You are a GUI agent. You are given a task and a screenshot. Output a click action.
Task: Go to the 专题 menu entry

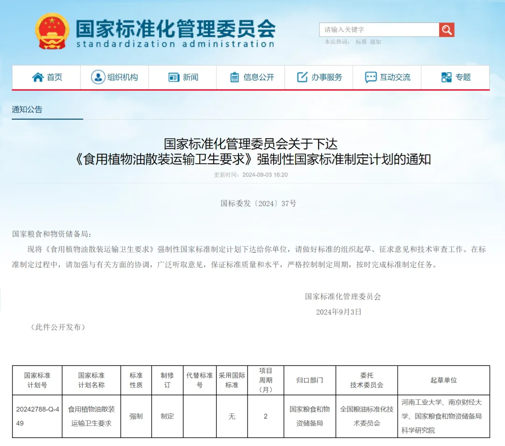click(455, 77)
